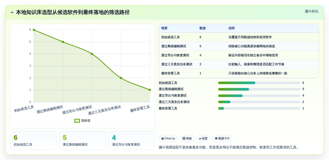This screenshot has width=329, height=160.
Task: Select table row 通过离线编辑测试
Action: (x=239, y=46)
